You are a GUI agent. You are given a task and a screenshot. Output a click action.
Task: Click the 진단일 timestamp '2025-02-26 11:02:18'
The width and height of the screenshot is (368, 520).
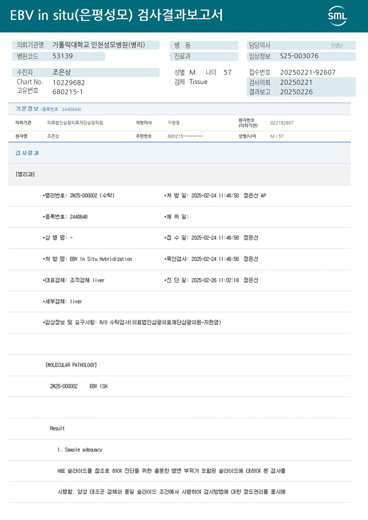[x=215, y=280]
